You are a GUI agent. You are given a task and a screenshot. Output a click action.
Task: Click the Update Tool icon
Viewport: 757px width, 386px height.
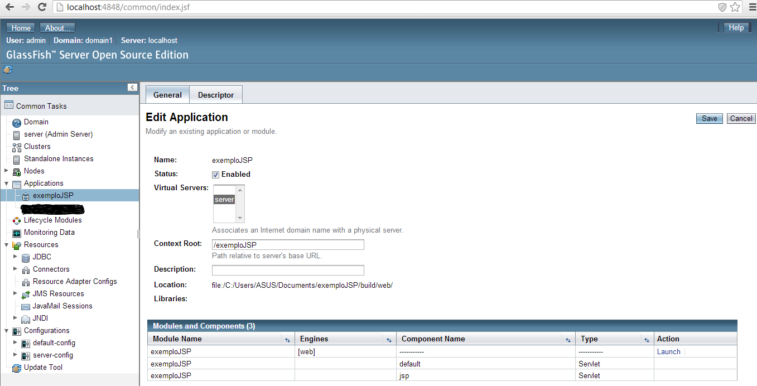pyautogui.click(x=17, y=368)
